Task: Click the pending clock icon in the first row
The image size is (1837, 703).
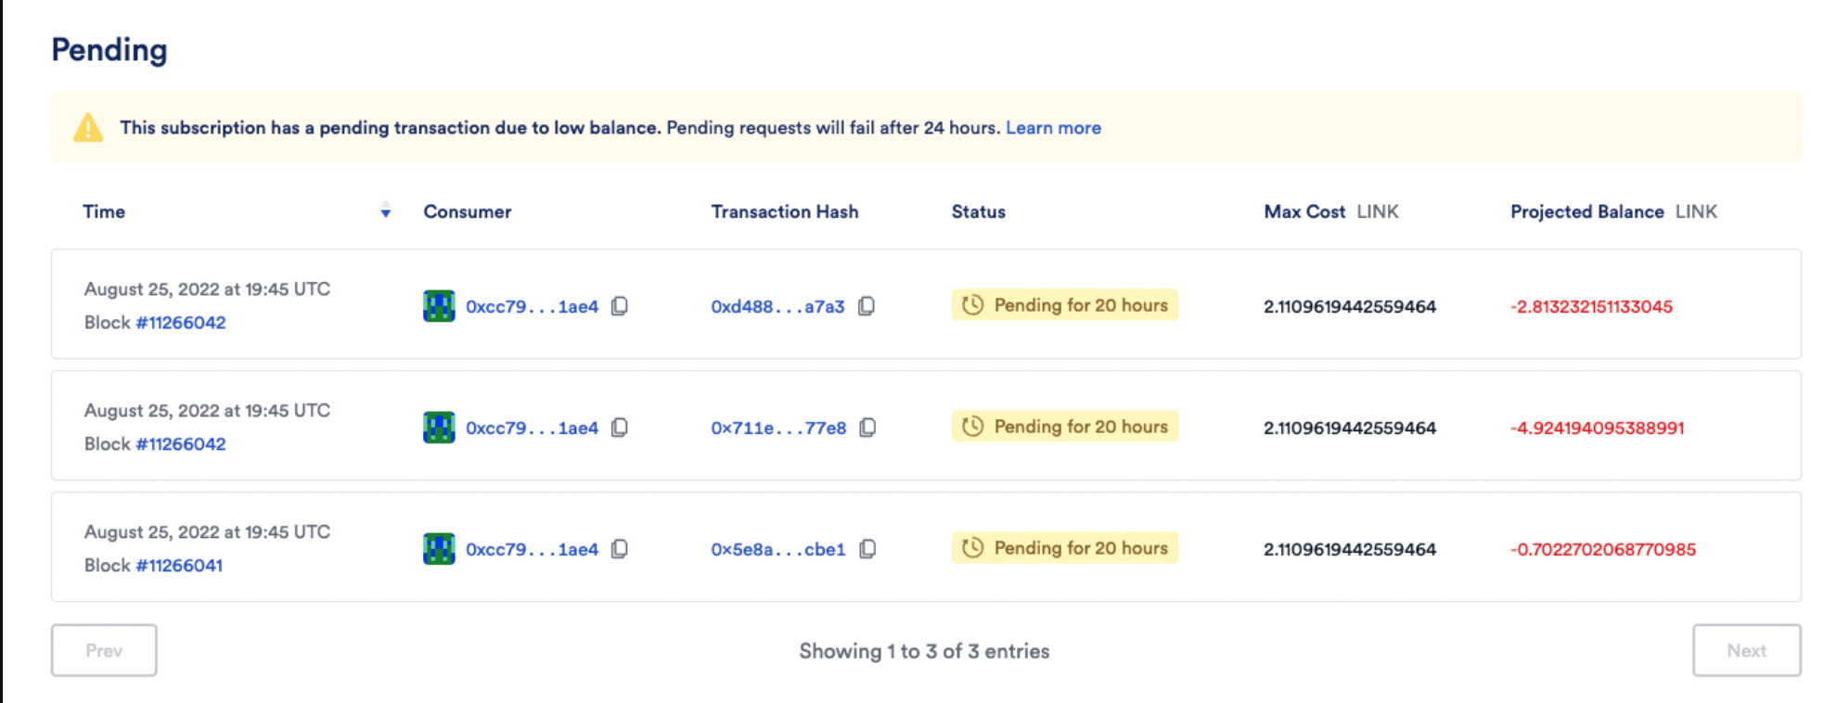Action: pyautogui.click(x=972, y=305)
